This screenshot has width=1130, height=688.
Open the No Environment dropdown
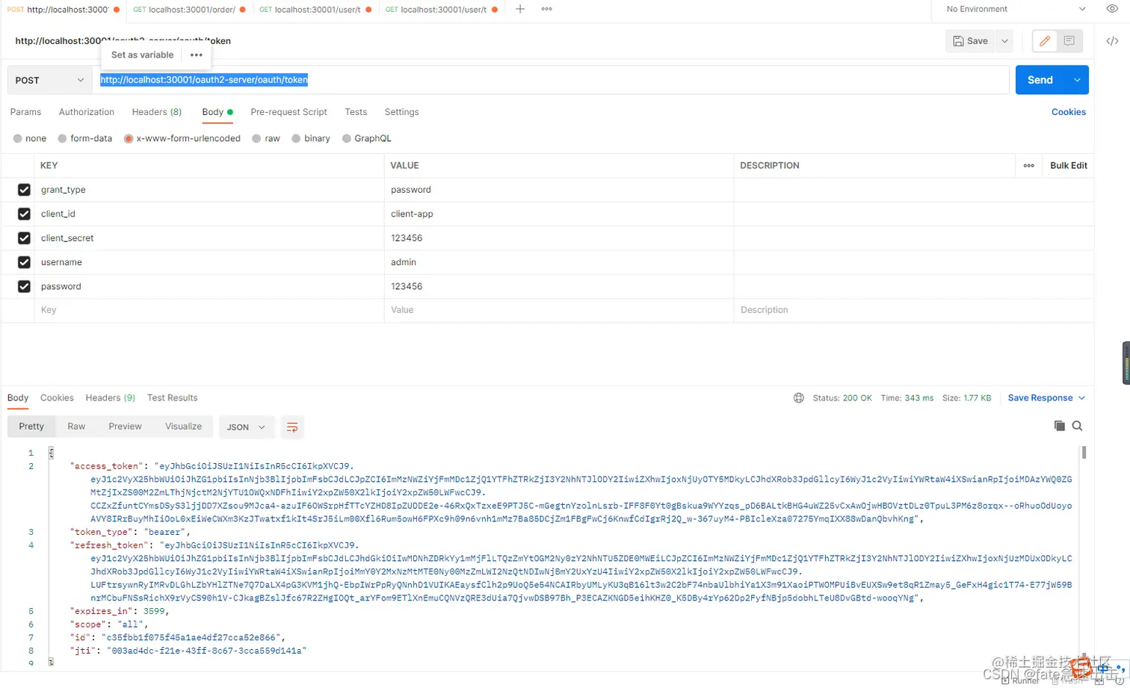pos(1016,9)
